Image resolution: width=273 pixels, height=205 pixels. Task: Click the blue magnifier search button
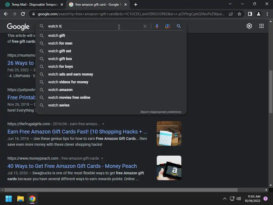(x=179, y=26)
